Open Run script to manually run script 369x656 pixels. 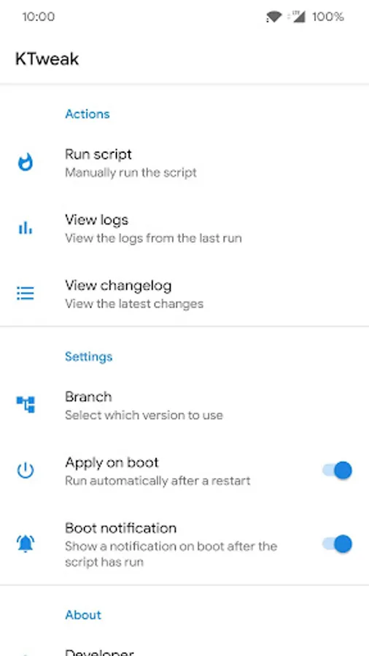184,163
